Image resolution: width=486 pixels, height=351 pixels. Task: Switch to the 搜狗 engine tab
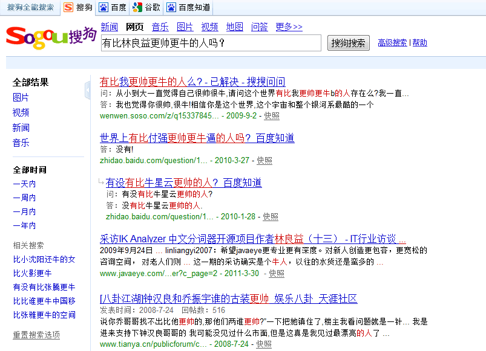[78, 7]
